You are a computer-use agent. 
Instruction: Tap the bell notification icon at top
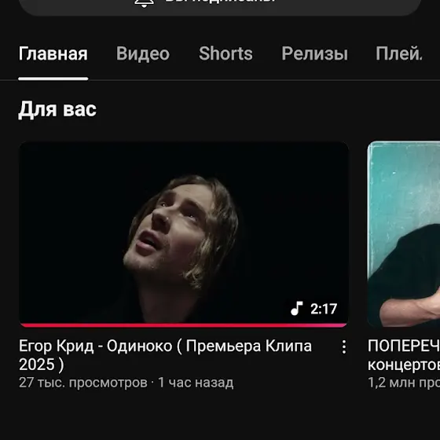(x=144, y=3)
